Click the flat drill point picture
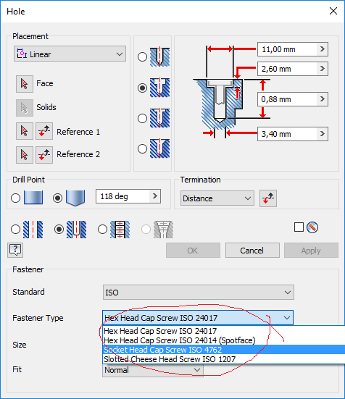Viewport: 345px width, 399px height. coord(33,198)
